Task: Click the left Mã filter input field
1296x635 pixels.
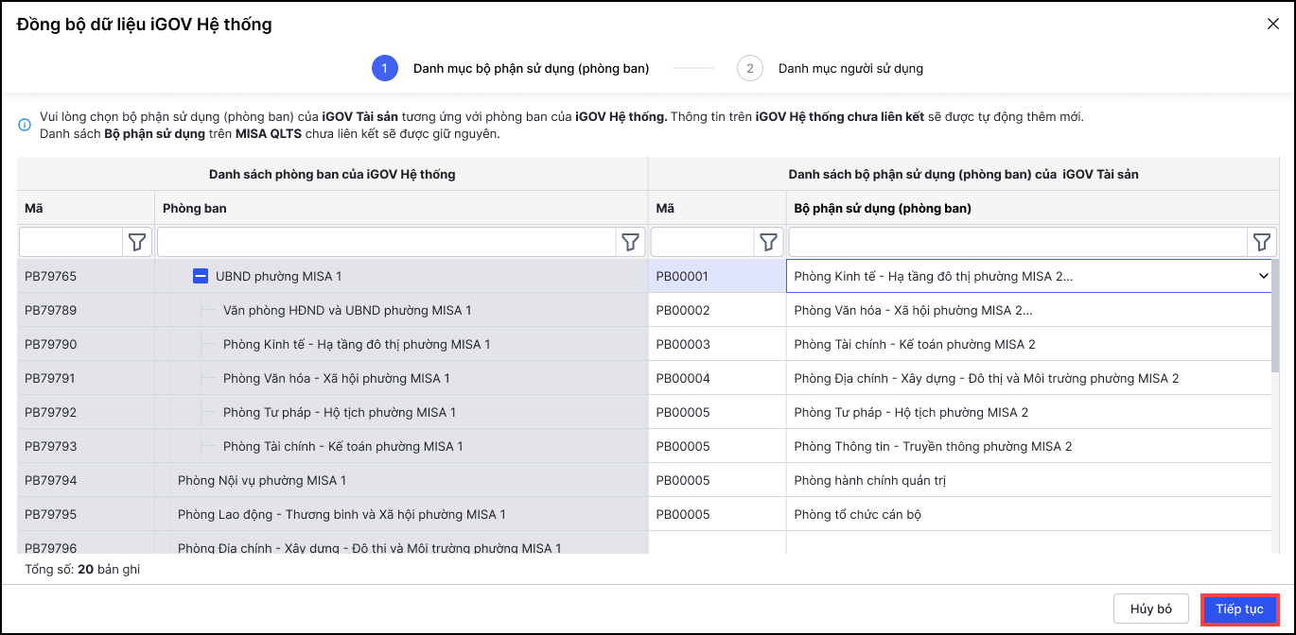Action: (x=72, y=243)
